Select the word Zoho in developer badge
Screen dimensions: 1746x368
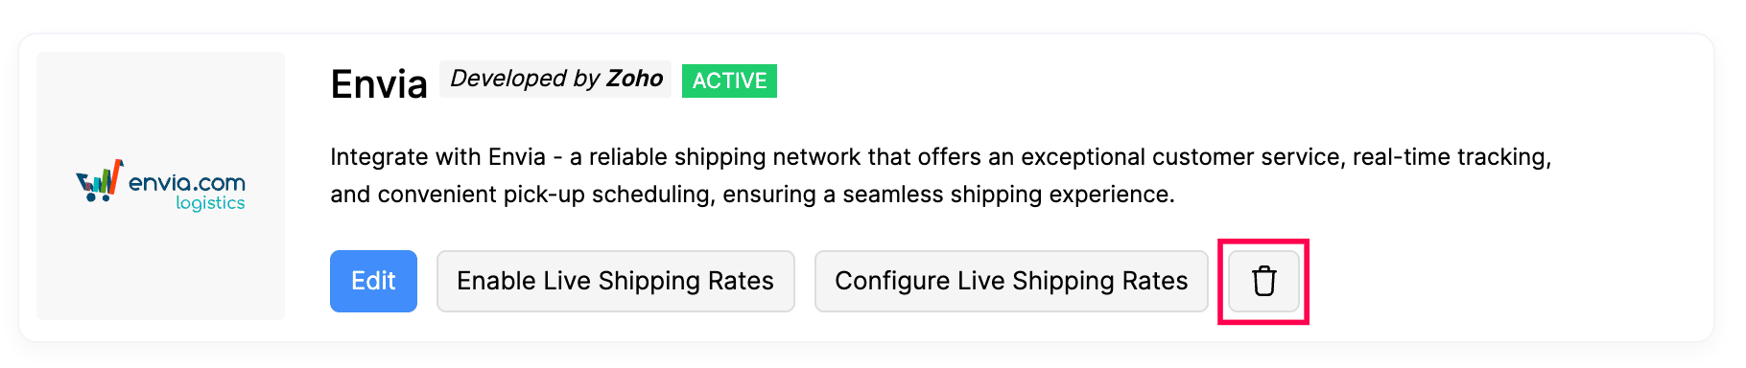coord(635,79)
